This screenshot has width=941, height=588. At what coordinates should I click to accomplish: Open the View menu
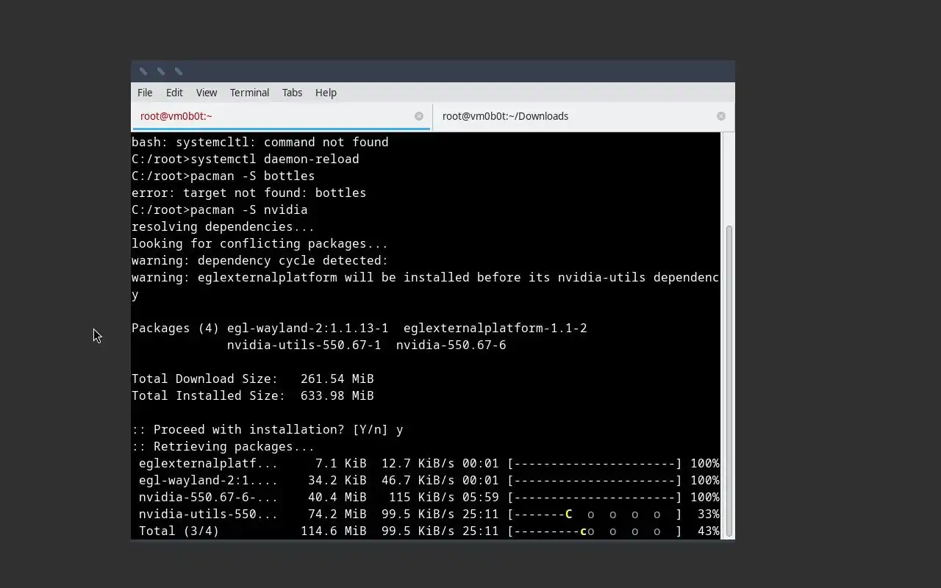[207, 93]
